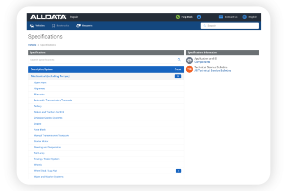Click the Requests icon
This screenshot has height=191, width=287.
tap(78, 26)
